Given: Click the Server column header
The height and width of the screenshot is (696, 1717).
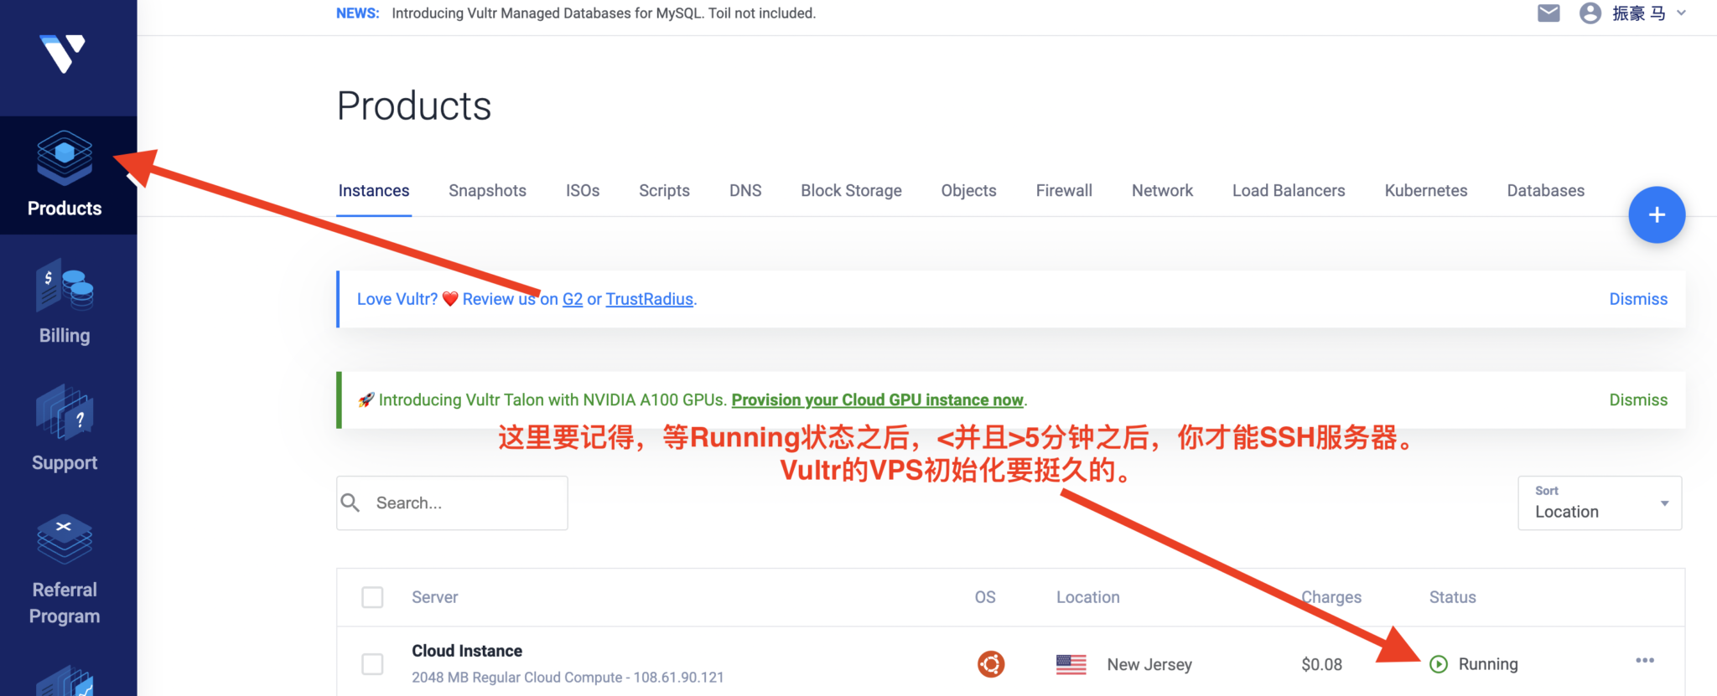Looking at the screenshot, I should point(434,597).
